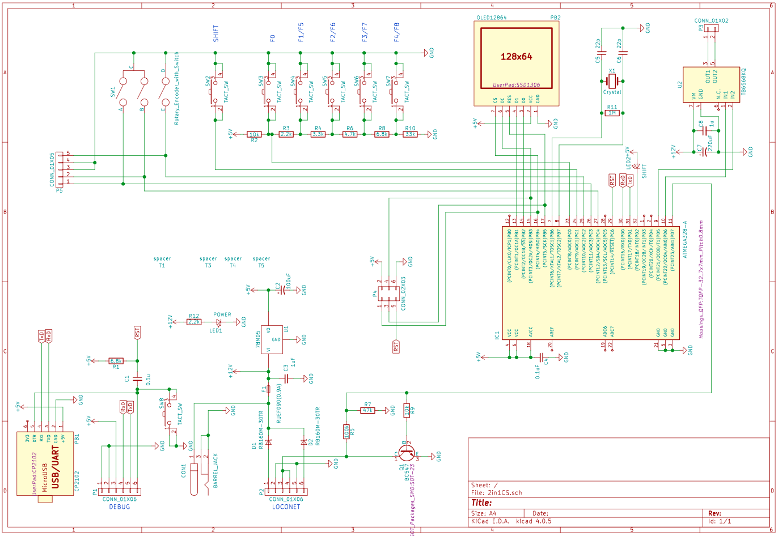Select the F1 RUEF090 fuse

click(268, 389)
